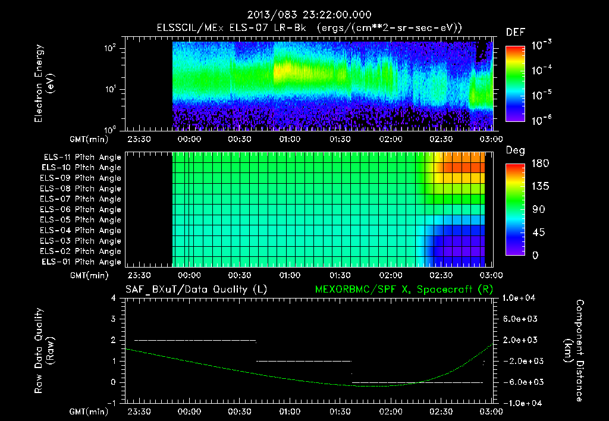The width and height of the screenshot is (609, 421).
Task: Click the '1.0e+04' right axis value
Action: 519,299
